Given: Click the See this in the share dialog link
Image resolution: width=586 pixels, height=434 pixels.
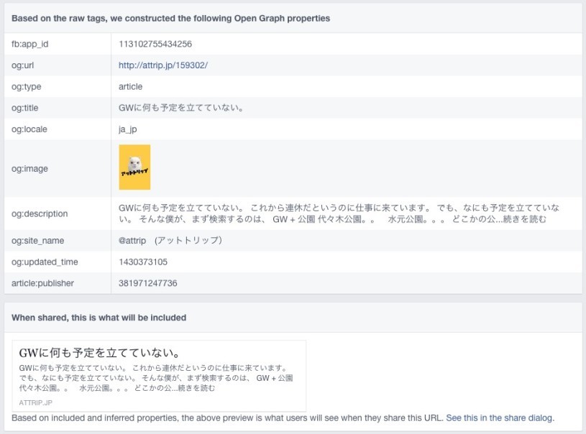Looking at the screenshot, I should coord(498,417).
